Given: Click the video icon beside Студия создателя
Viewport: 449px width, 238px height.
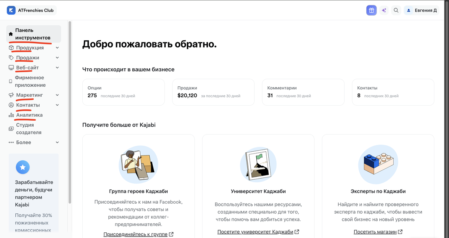Looking at the screenshot, I should (x=11, y=129).
